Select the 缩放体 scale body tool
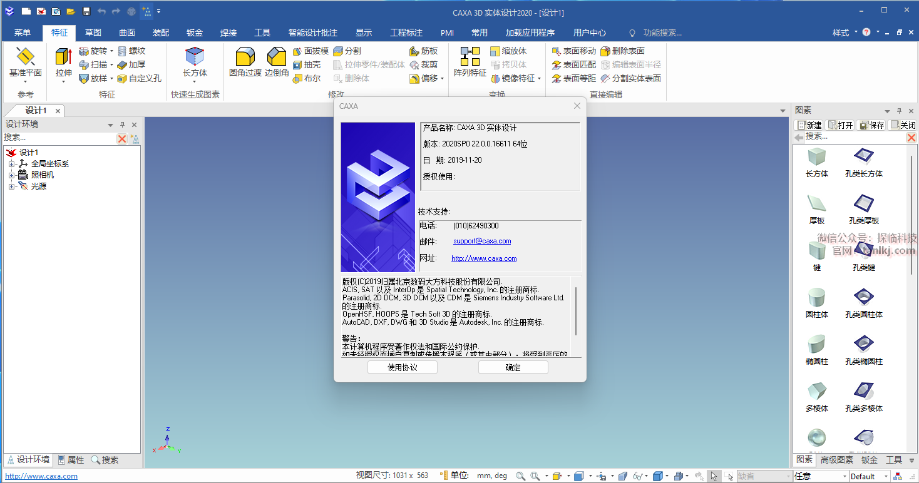919x483 pixels. [x=508, y=51]
